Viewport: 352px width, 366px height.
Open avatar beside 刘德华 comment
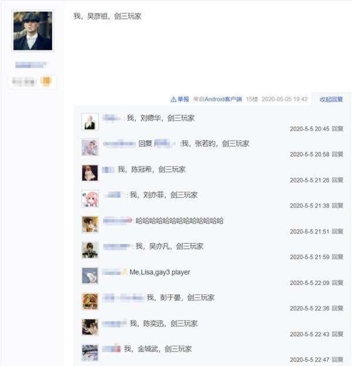pos(90,121)
